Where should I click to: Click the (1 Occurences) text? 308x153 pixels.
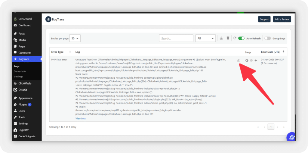coord(269,63)
